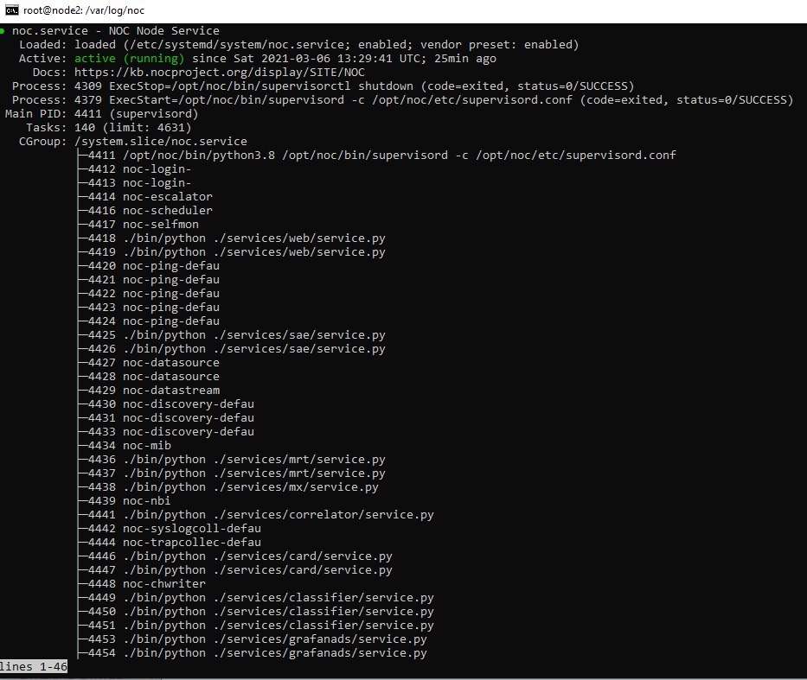Select process 4417 noc-selfmon row
Image resolution: width=807 pixels, height=680 pixels.
point(138,225)
